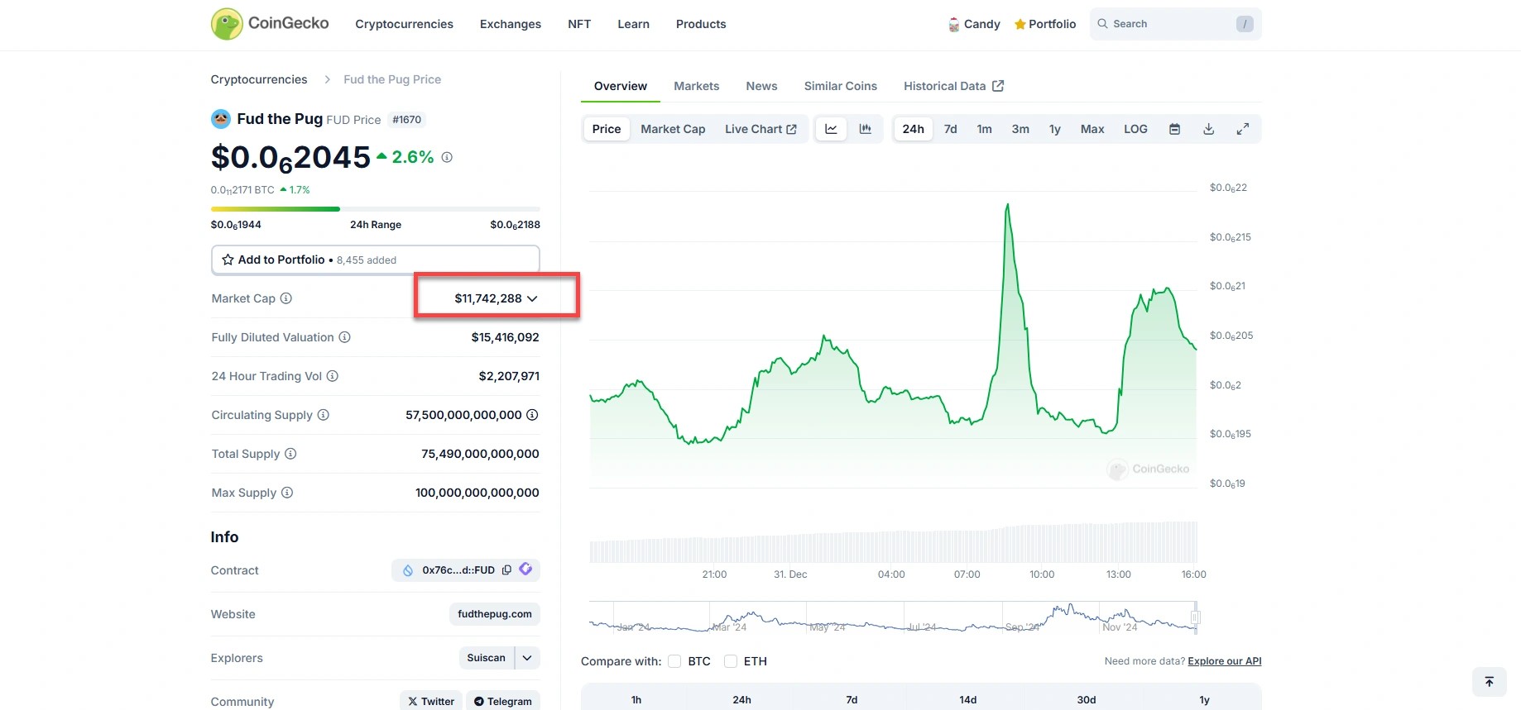Click the chart range navigator handle
The image size is (1521, 710).
point(1195,617)
